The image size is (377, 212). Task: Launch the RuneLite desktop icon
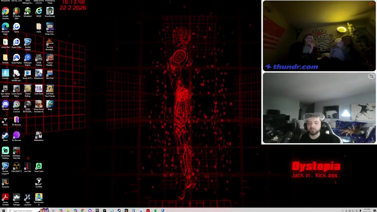(5, 183)
